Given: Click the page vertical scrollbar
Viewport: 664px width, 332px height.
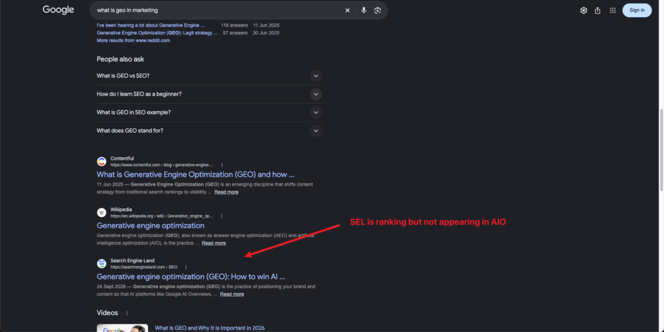Looking at the screenshot, I should 661,150.
